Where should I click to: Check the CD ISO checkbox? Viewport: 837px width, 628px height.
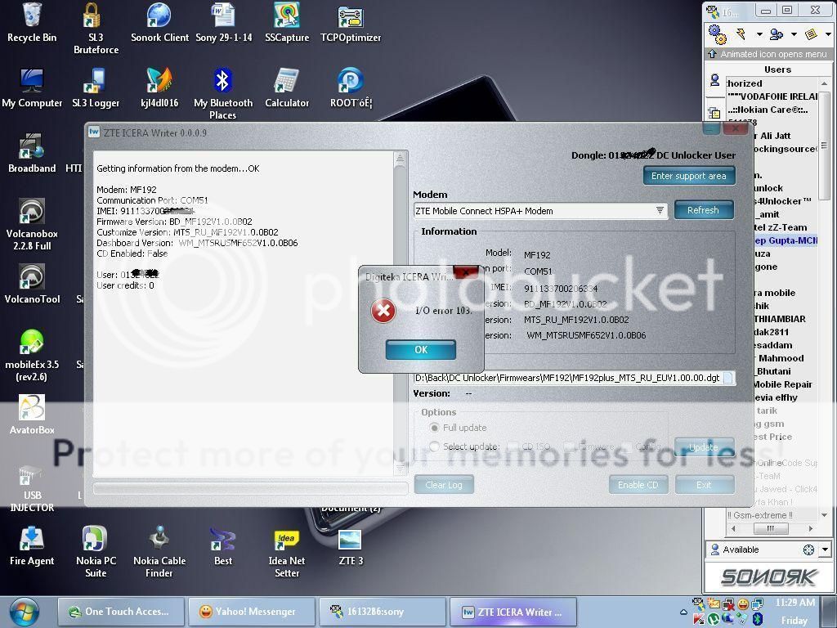tap(512, 446)
